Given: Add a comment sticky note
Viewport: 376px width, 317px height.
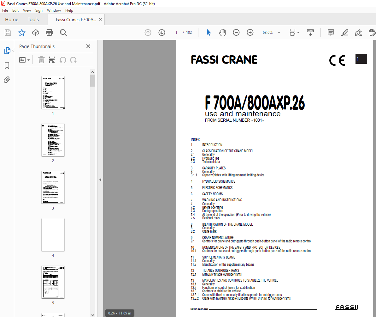Looking at the screenshot, I should [x=331, y=33].
